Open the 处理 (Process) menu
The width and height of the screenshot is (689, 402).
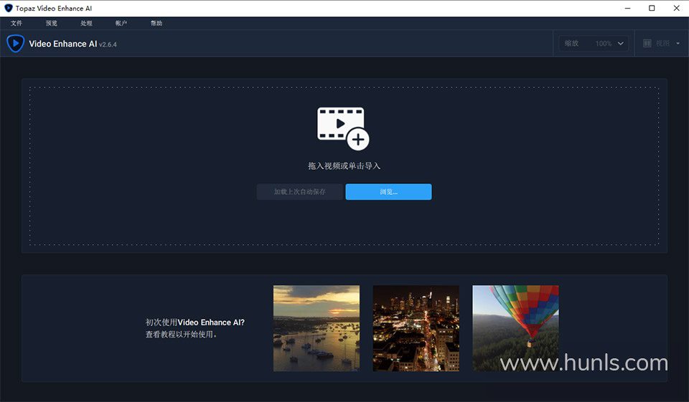pos(86,23)
